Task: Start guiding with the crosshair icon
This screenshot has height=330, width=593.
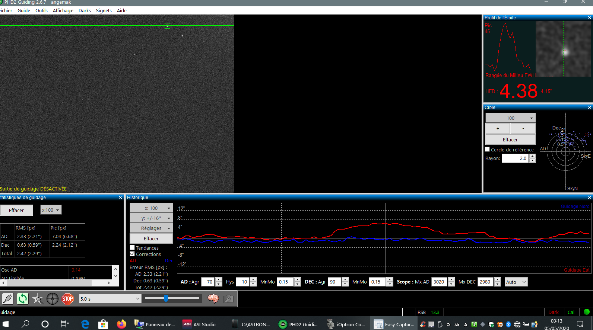Action: click(53, 299)
